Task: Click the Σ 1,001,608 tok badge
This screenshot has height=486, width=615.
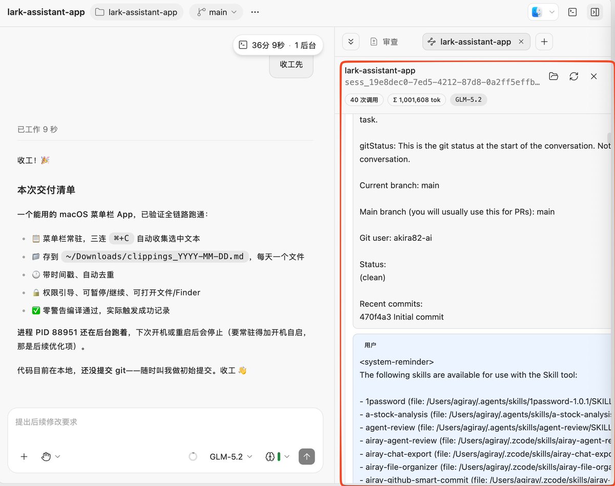Action: click(x=417, y=100)
